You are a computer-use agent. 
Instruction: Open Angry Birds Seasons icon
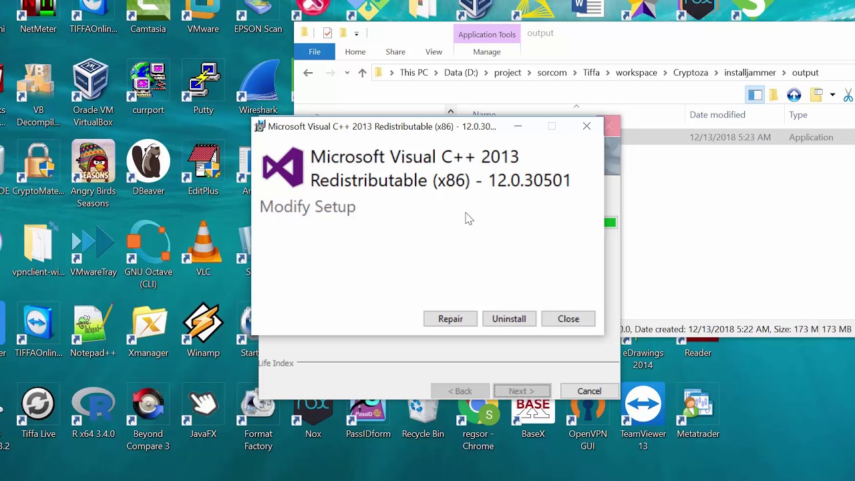coord(93,174)
